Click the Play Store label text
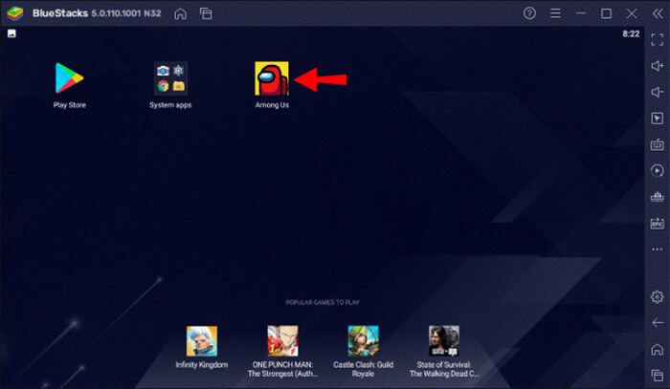Image resolution: width=670 pixels, height=389 pixels. tap(70, 105)
